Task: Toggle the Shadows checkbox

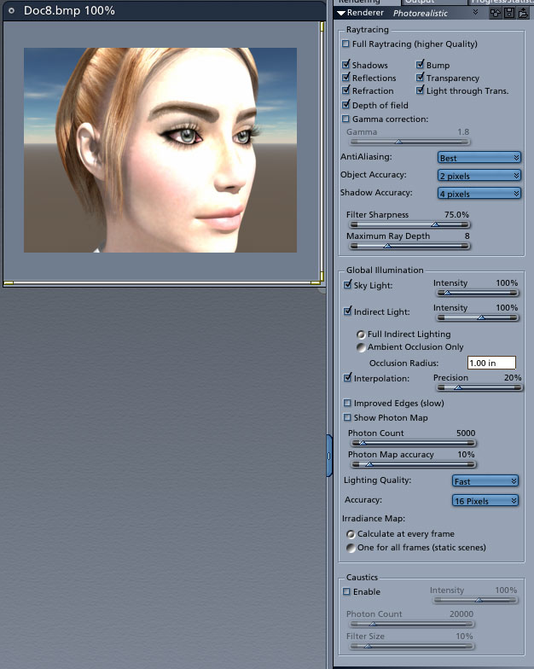Action: [346, 65]
